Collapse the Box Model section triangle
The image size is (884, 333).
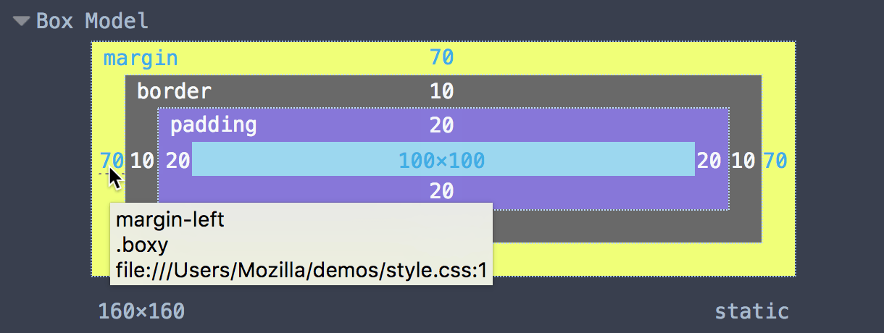click(x=22, y=22)
